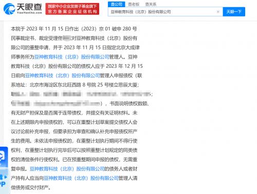257x194 pixels.
Task: Open the APP download widget
Action: tap(4, 181)
